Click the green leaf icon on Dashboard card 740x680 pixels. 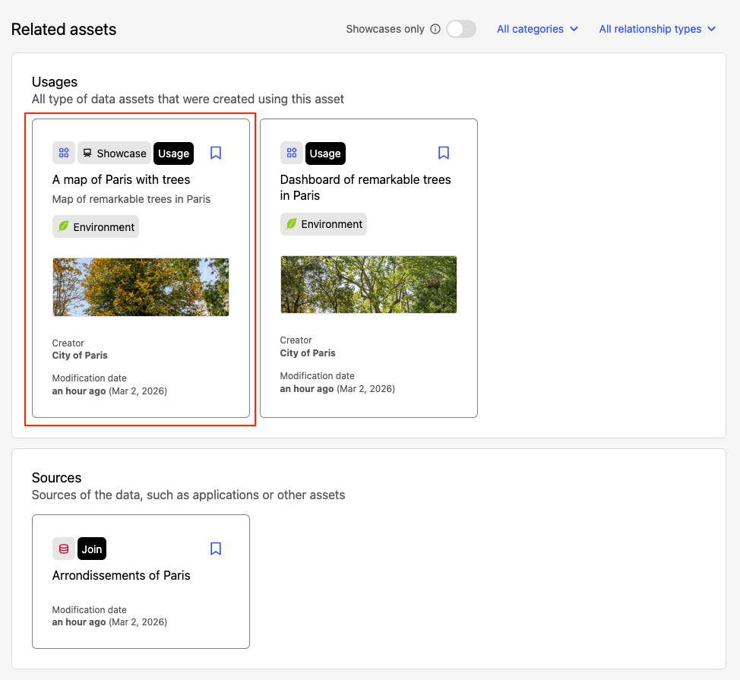(x=291, y=224)
